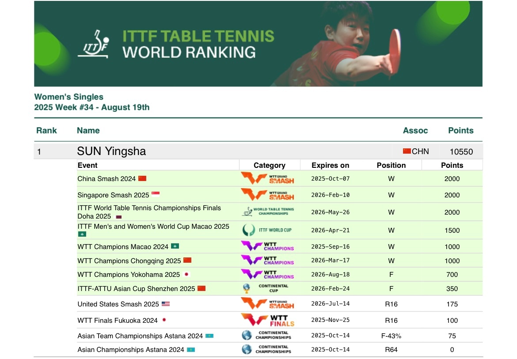Image resolution: width=517 pixels, height=359 pixels.
Task: Click the China Smash 2024 event name
Action: click(106, 178)
